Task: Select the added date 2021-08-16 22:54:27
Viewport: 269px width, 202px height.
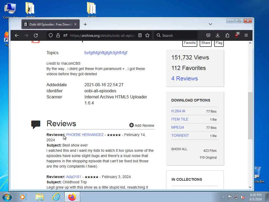Action: (104, 85)
